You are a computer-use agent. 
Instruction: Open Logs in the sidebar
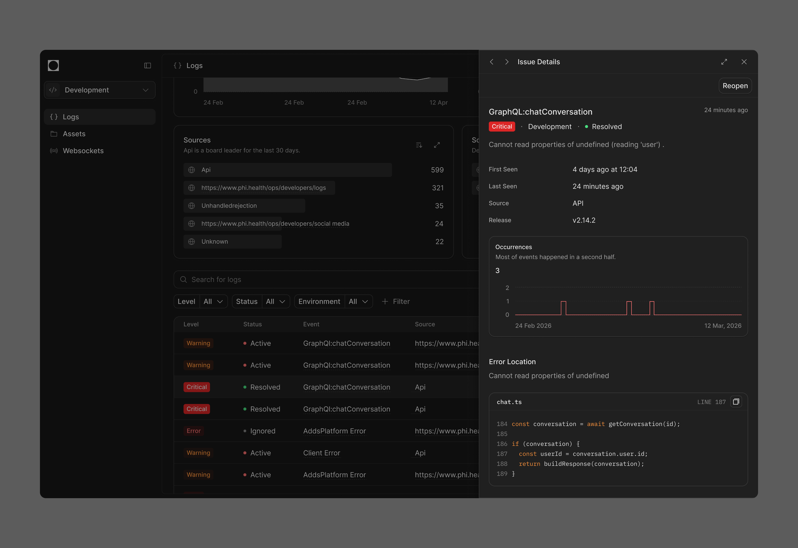[x=100, y=117]
